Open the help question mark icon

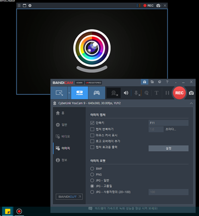tap(167, 82)
